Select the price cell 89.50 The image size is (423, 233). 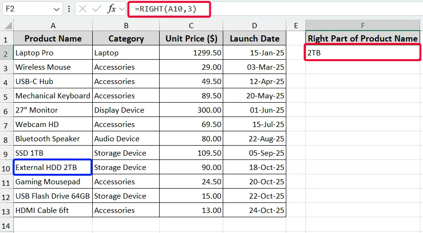(191, 95)
